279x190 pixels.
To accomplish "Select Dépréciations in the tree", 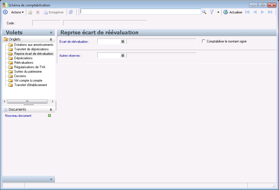I will (23, 58).
